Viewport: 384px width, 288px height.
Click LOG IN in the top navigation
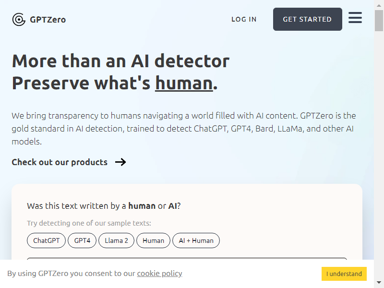pyautogui.click(x=244, y=19)
